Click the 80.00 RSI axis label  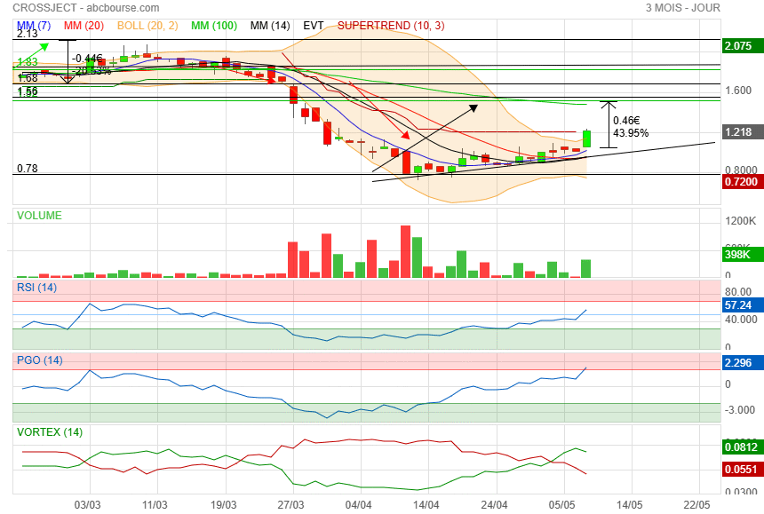point(738,291)
